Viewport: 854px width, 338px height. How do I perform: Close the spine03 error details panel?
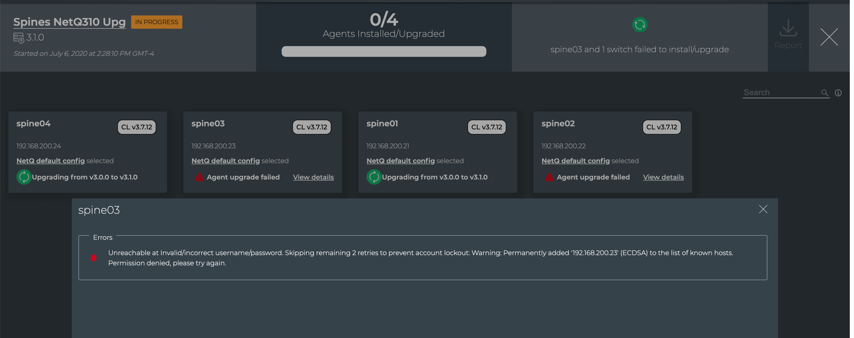(763, 209)
